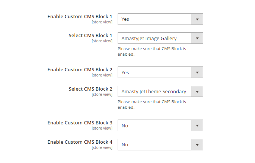Open the Enable Custom CMS Block 2 dropdown
This screenshot has width=255, height=163.
click(160, 72)
